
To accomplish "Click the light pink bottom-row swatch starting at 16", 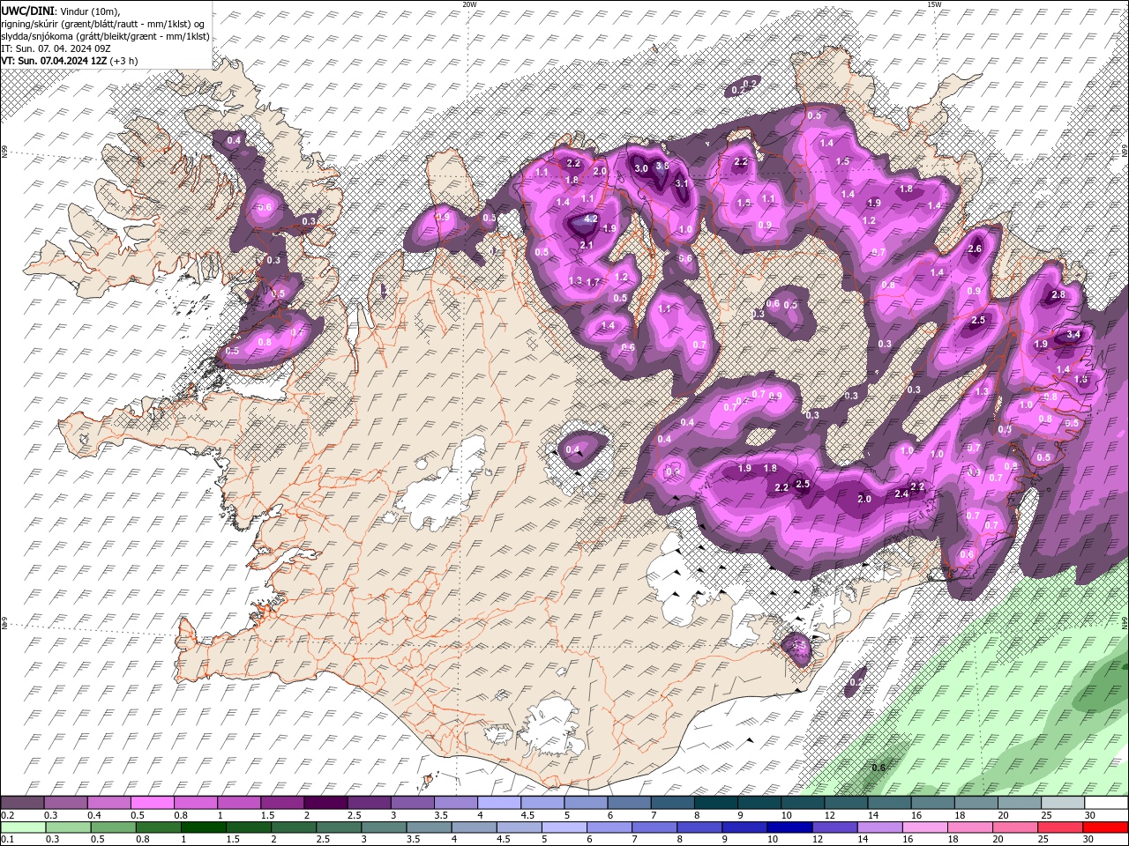I will tap(923, 827).
